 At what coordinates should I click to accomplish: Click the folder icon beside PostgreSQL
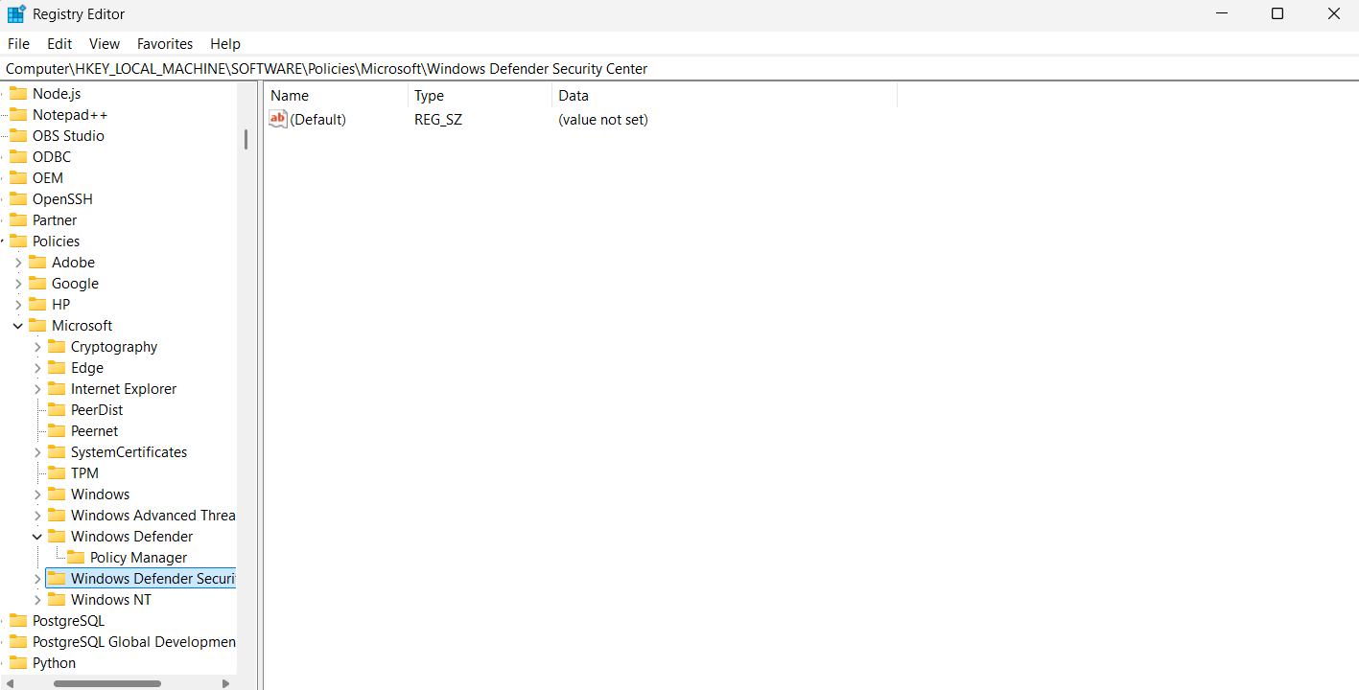tap(18, 620)
